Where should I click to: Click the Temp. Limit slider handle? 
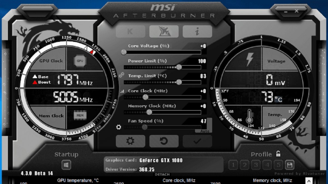click(x=179, y=82)
